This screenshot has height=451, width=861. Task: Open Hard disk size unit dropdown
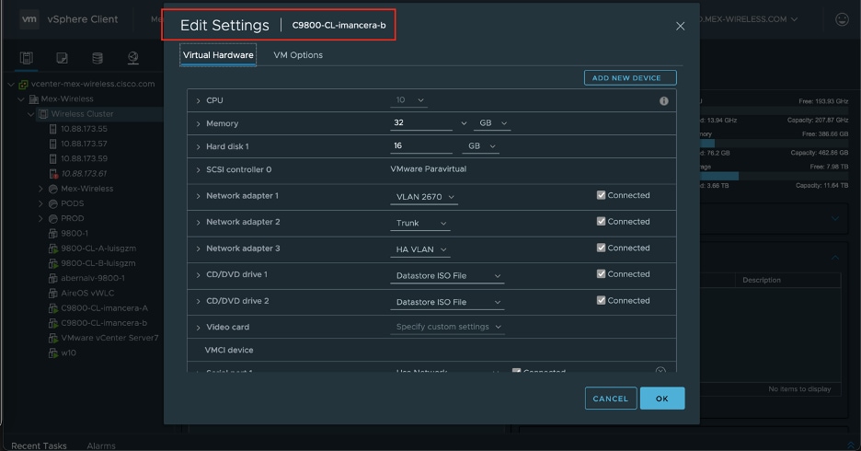point(481,146)
